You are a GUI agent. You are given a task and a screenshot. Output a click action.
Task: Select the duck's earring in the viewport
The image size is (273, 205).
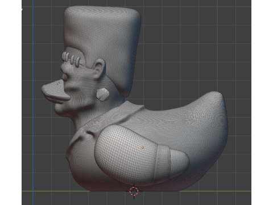pos(103,94)
